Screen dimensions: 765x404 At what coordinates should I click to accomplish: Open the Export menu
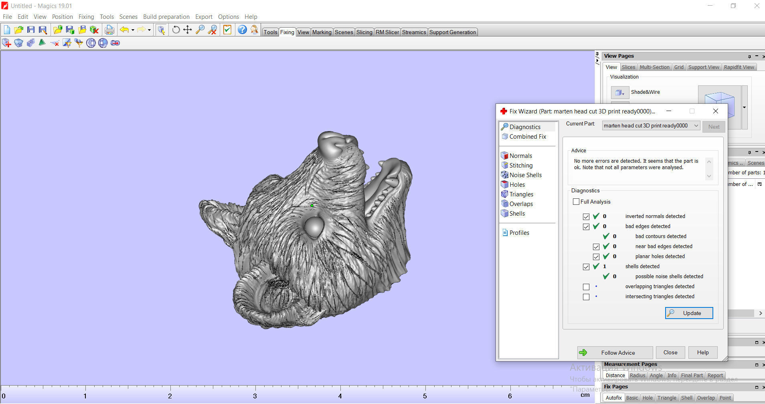coord(204,16)
